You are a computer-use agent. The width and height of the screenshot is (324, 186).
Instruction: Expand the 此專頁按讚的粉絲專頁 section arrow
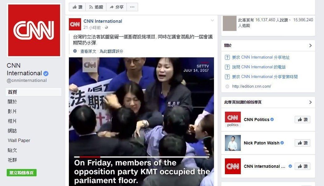coord(310,102)
